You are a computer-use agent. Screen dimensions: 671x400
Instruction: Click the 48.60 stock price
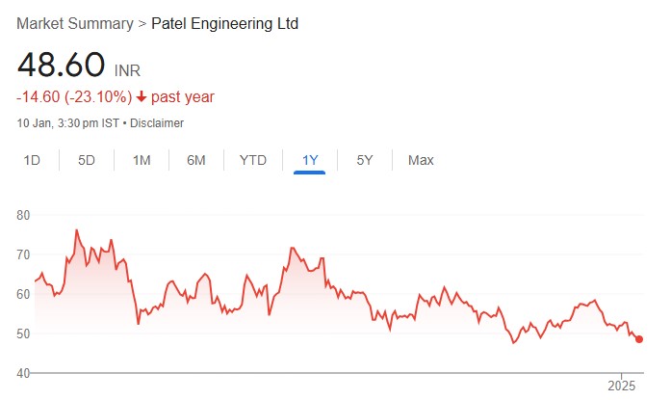(61, 66)
